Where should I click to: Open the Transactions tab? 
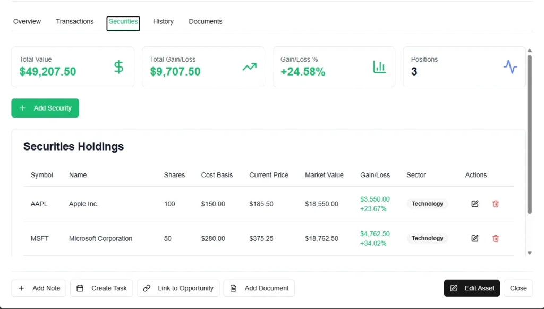pyautogui.click(x=75, y=22)
